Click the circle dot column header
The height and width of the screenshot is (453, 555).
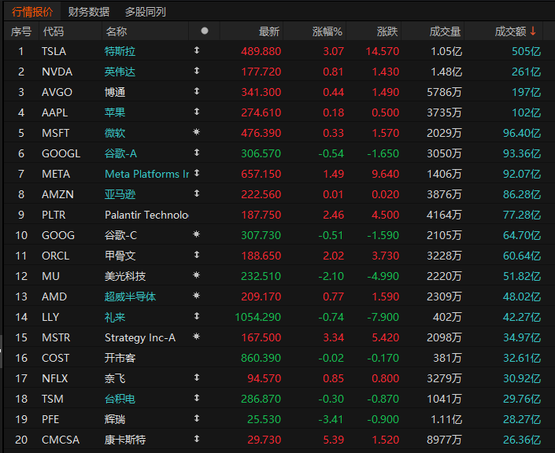pyautogui.click(x=204, y=31)
